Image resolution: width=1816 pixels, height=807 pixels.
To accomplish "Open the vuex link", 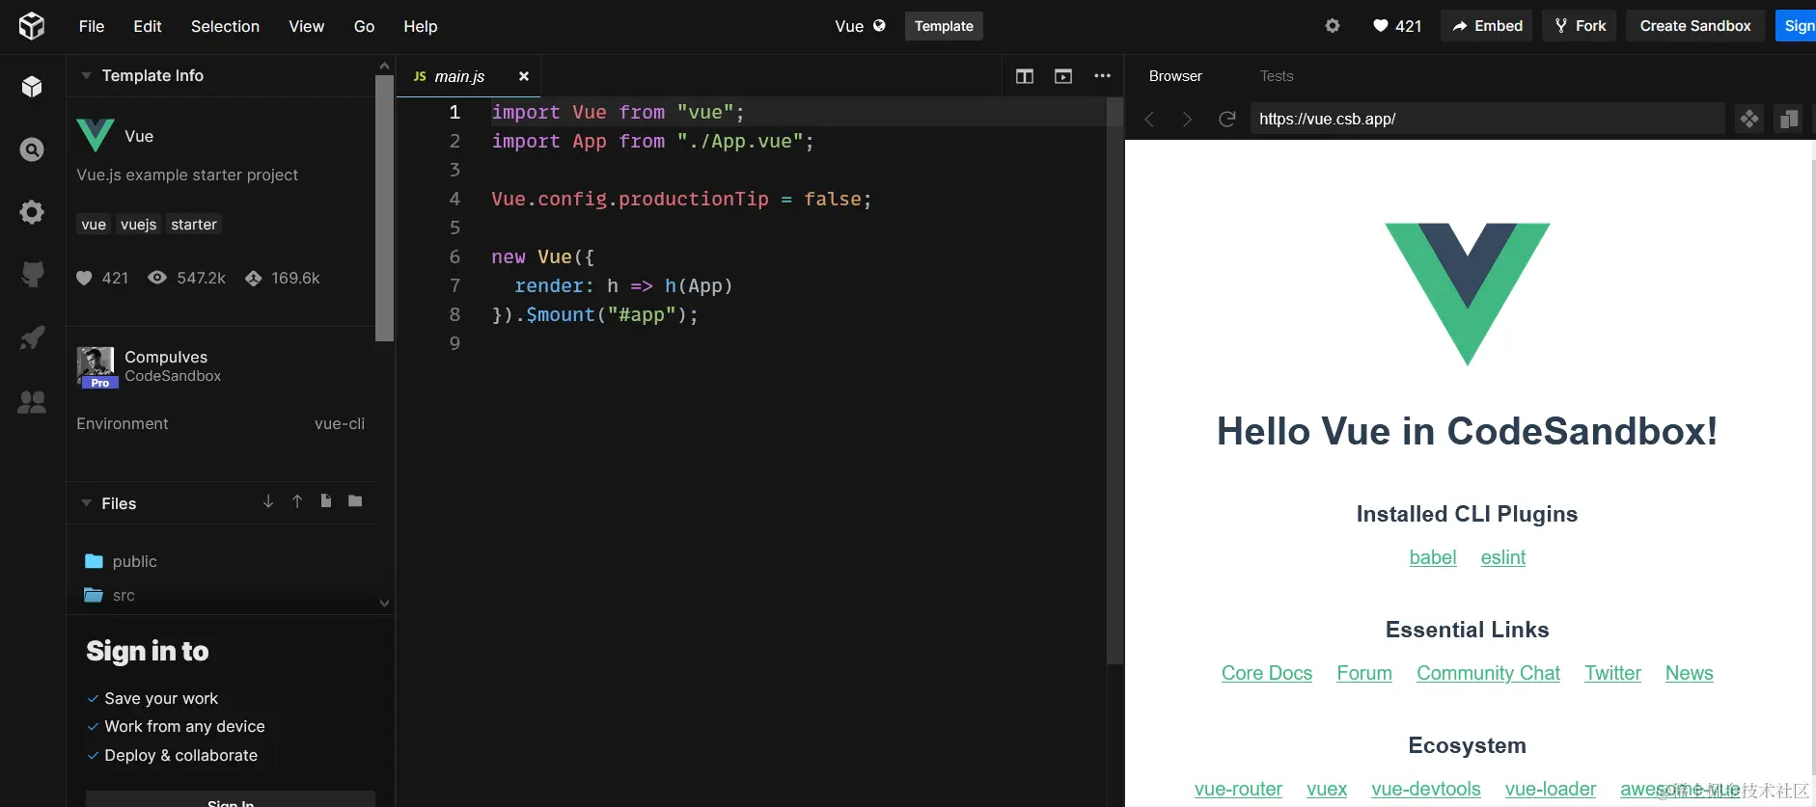I will click(x=1327, y=789).
